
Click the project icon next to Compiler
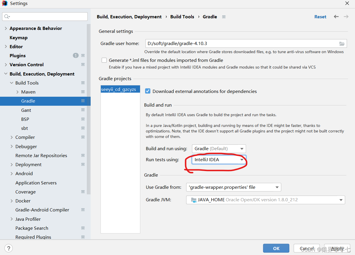(83, 137)
